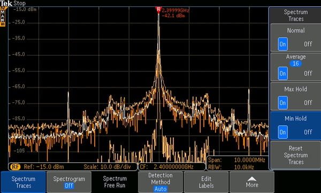This screenshot has height=193, width=321.
Task: Turn Normal trace Off
Action: (x=308, y=44)
